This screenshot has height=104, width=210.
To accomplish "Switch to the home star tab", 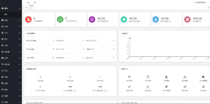I will pyautogui.click(x=31, y=8).
